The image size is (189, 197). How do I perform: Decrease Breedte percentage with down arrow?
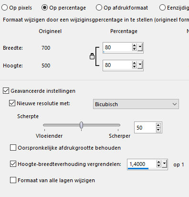(x=134, y=49)
